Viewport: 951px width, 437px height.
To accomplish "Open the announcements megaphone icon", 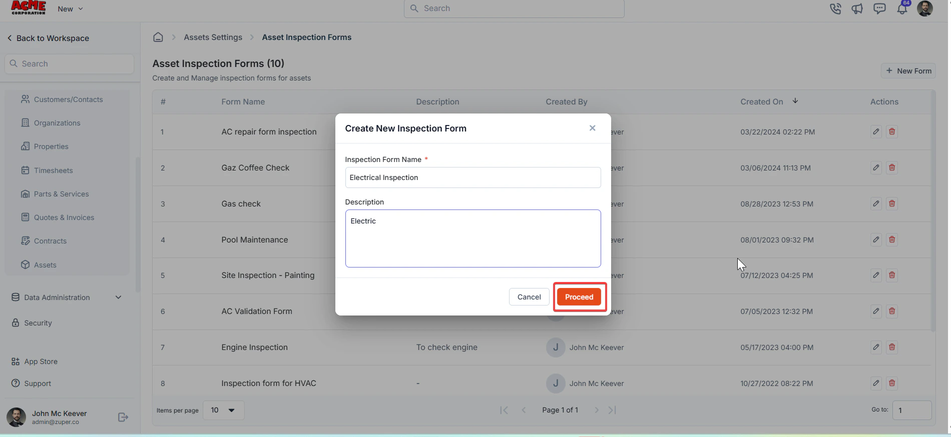I will point(857,8).
